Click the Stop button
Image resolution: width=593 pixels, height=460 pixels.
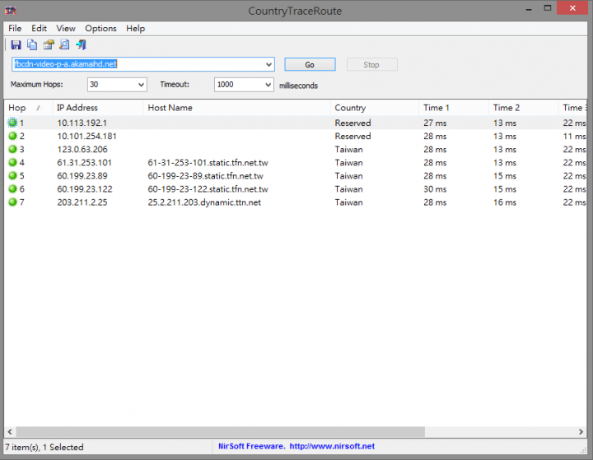[371, 65]
